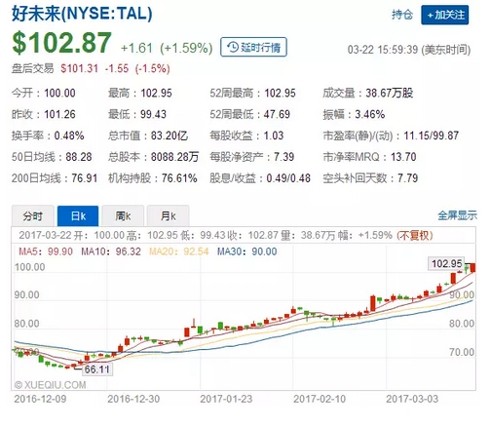
Task: Select the after-hours price $101.31
Action: 79,68
